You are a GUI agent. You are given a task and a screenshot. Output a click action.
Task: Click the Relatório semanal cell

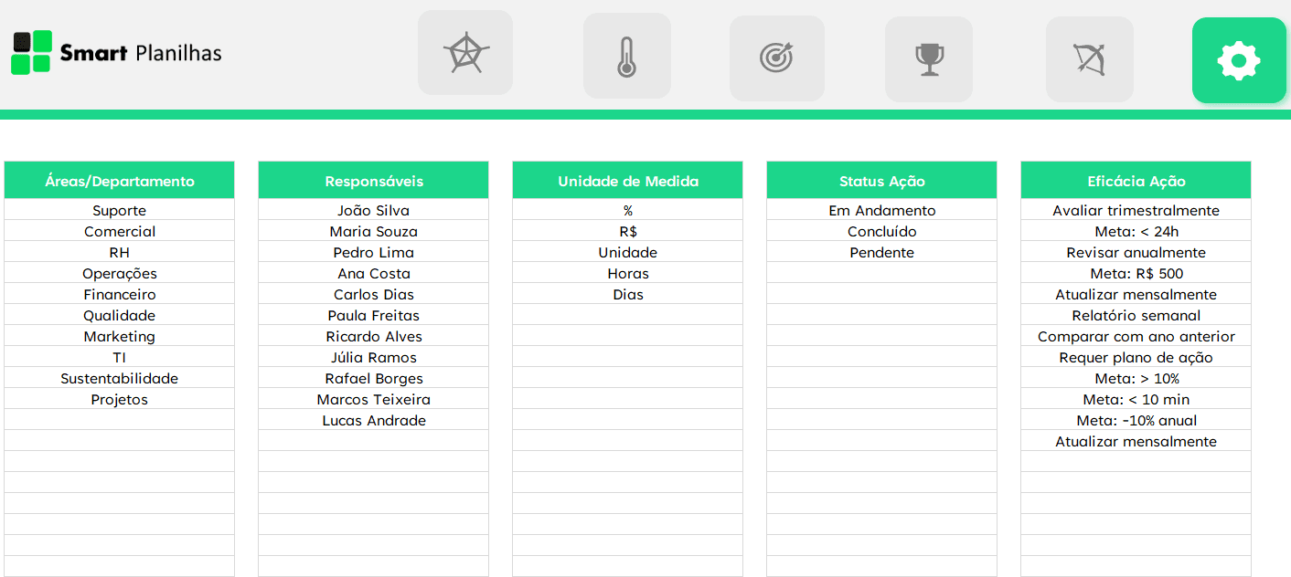click(x=1136, y=316)
